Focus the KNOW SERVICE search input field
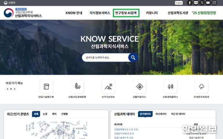This screenshot has height=139, width=223. click(x=106, y=58)
